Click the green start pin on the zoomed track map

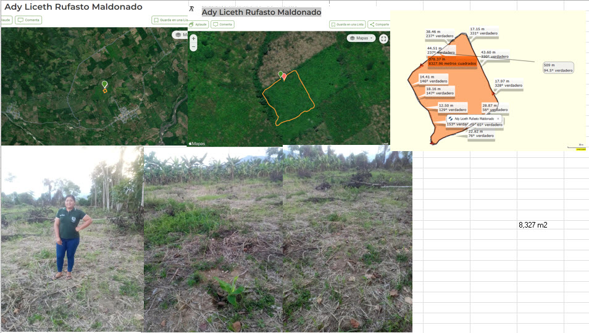point(280,74)
